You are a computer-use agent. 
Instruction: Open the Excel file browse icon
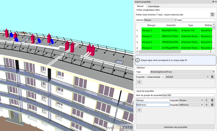(212, 14)
